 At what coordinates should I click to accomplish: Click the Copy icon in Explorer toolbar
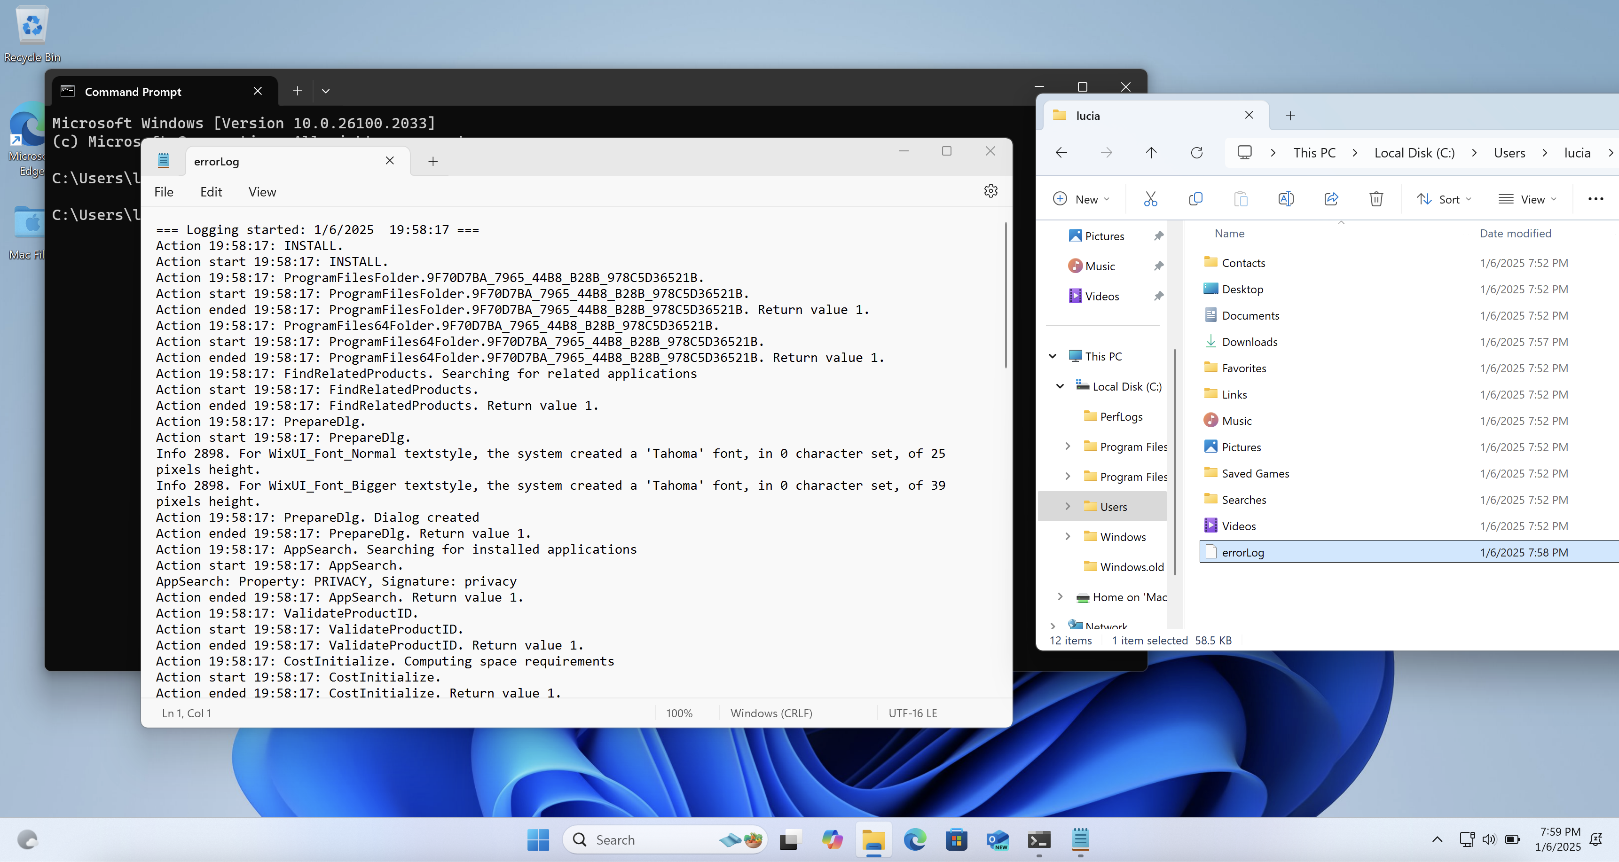[1195, 199]
